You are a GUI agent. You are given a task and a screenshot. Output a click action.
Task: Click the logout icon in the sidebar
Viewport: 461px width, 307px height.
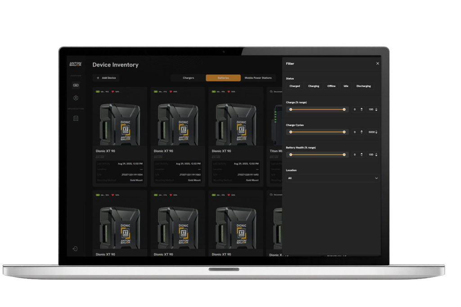point(75,249)
